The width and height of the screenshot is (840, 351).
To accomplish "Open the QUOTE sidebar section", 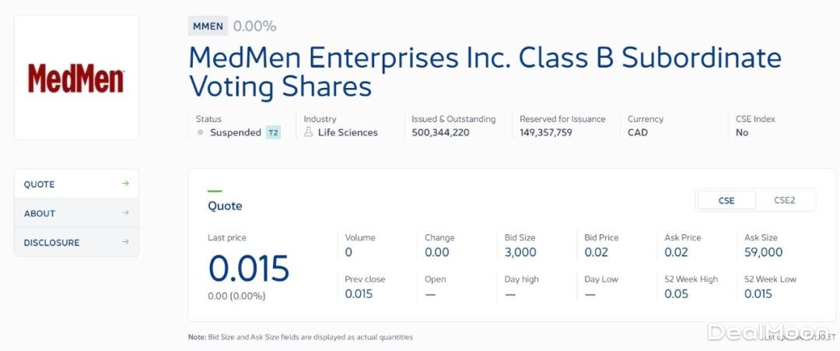I will point(40,184).
